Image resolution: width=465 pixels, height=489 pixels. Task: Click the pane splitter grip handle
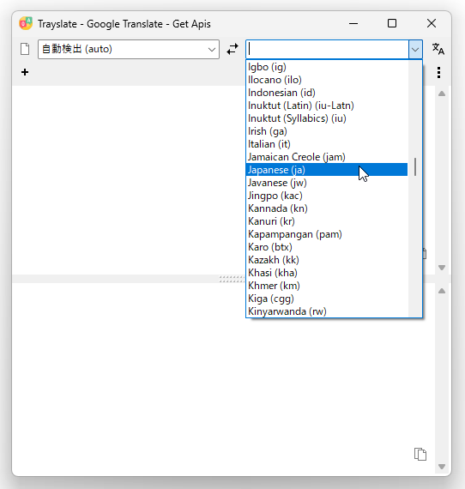coord(232,279)
